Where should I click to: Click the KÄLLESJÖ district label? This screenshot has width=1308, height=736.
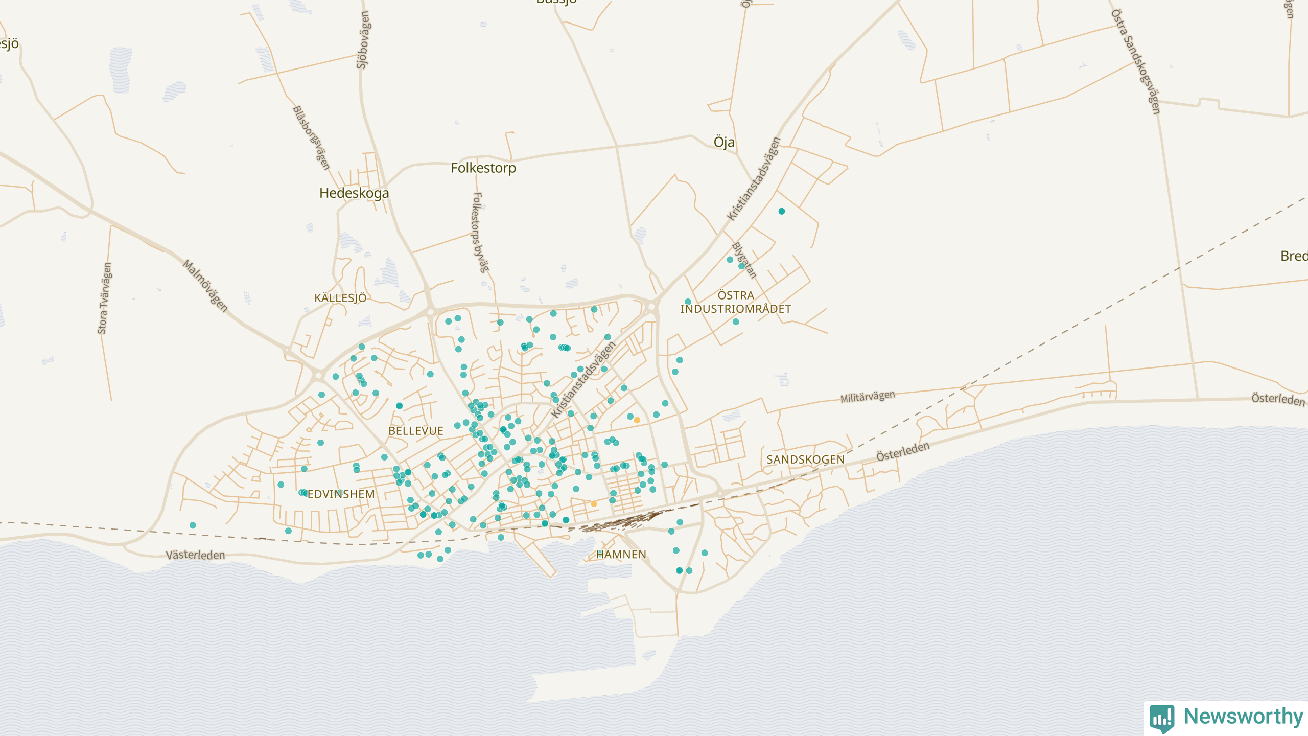pos(340,298)
